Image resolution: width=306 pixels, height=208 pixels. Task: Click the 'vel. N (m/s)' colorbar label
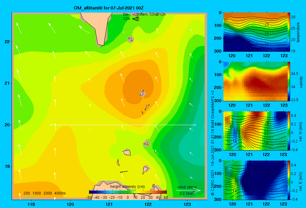[300, 132]
